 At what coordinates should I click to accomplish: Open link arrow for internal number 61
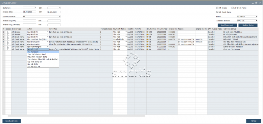click(x=148, y=47)
